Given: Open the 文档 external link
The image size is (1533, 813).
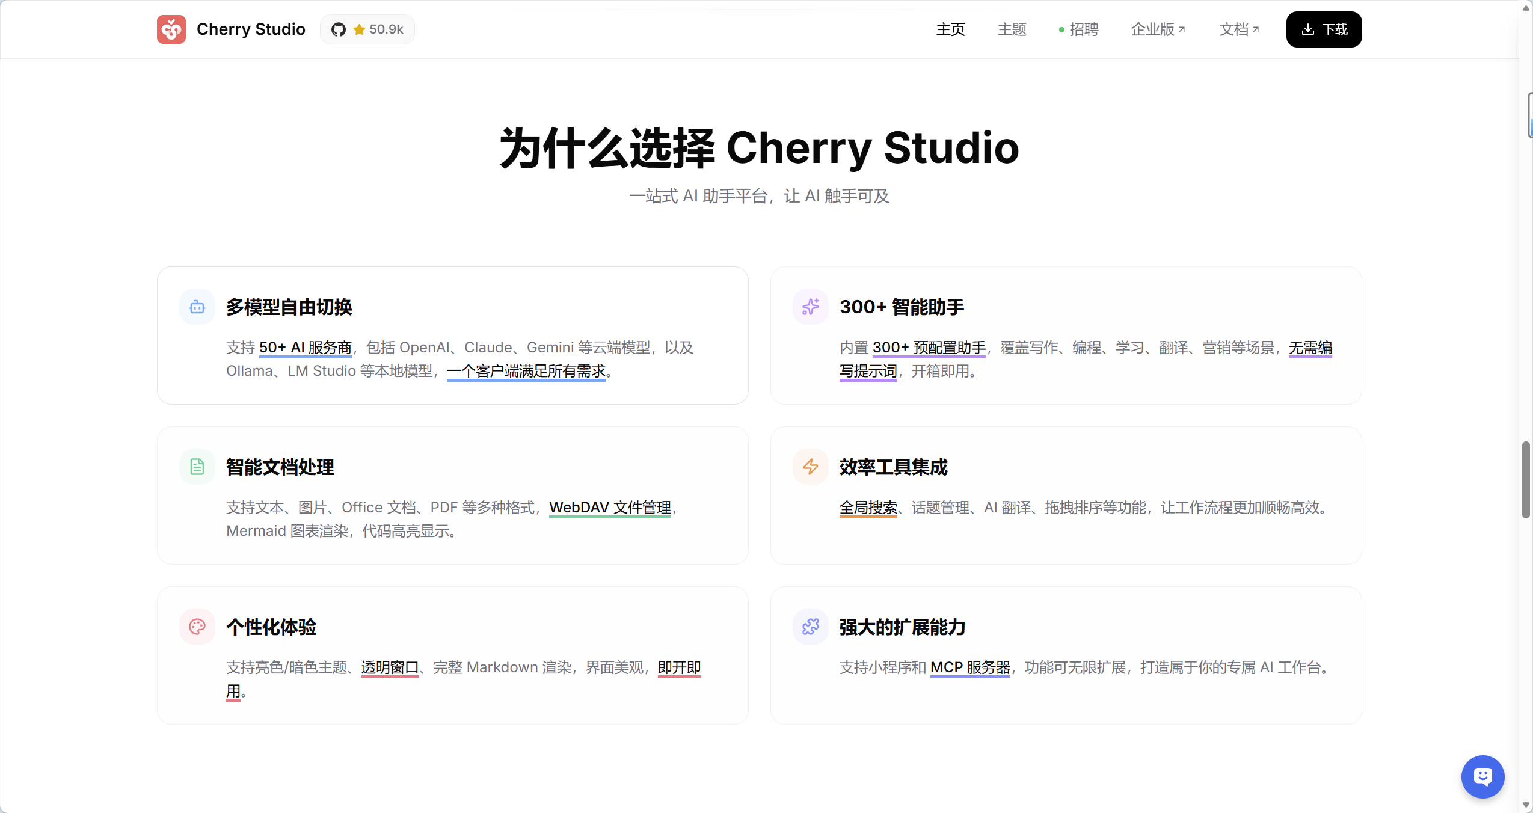Looking at the screenshot, I should tap(1239, 29).
